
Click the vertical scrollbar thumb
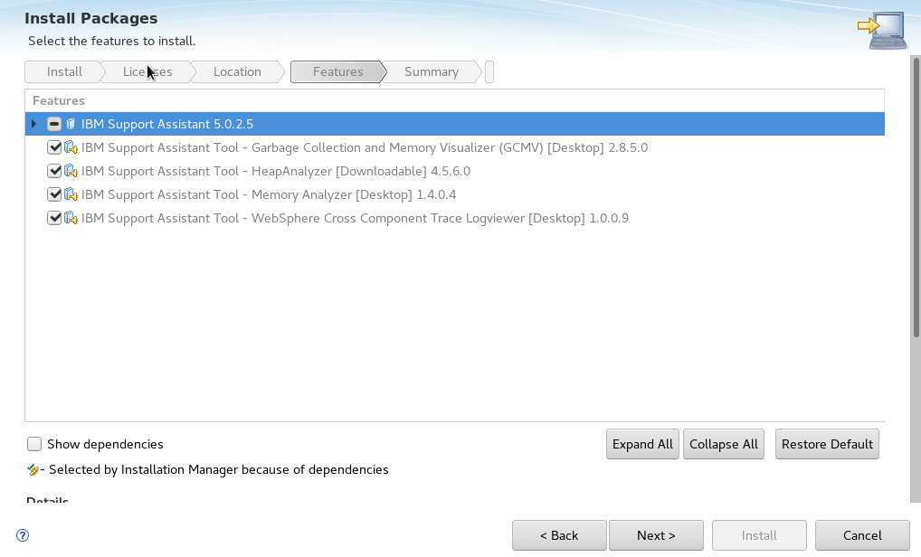point(916,196)
